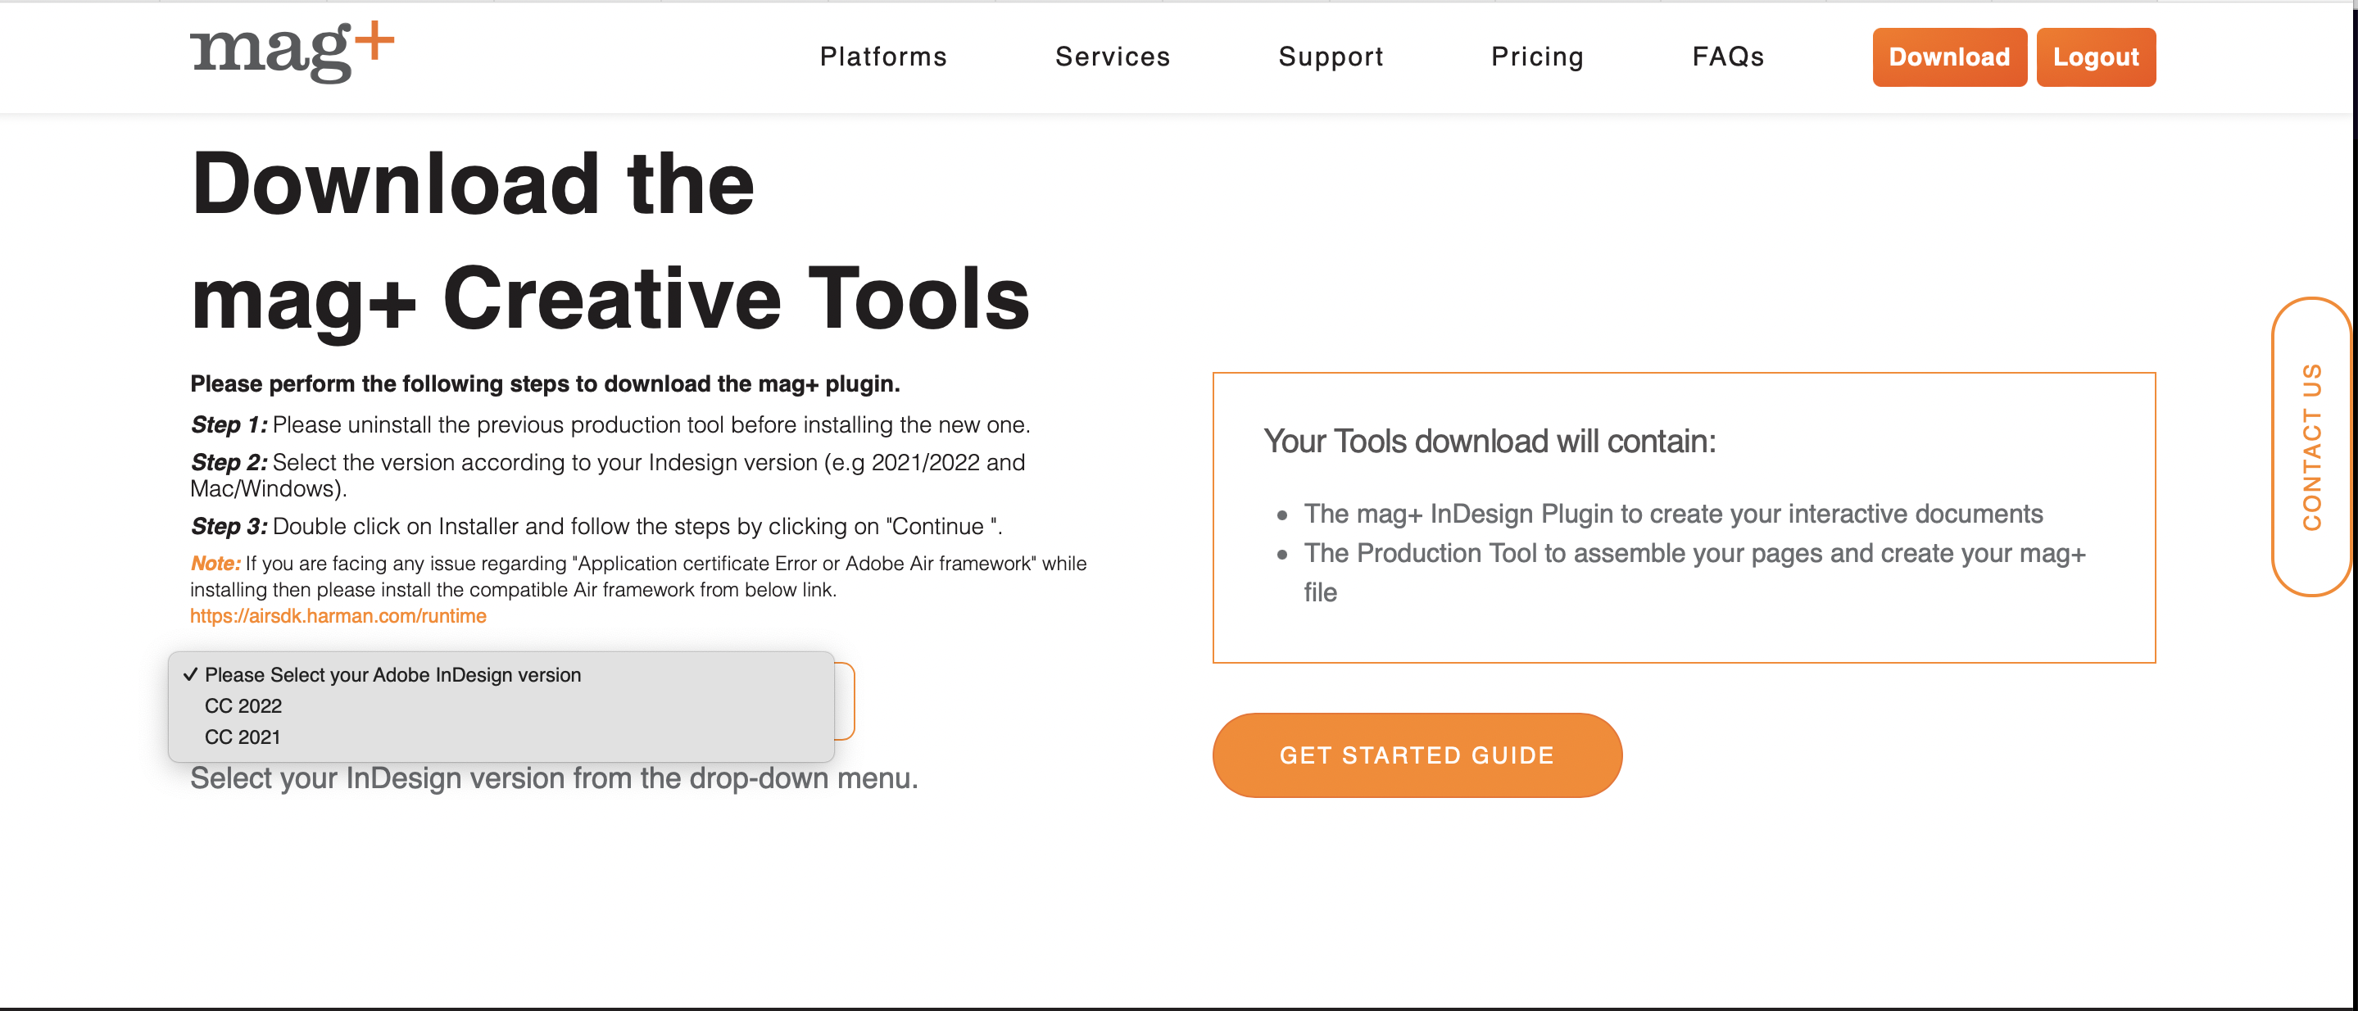Open the Pricing page
Screen dimensions: 2358x1011
[x=1537, y=57]
